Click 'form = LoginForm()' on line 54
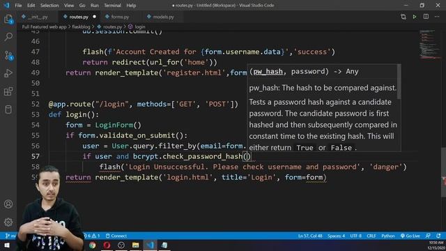 coord(103,125)
